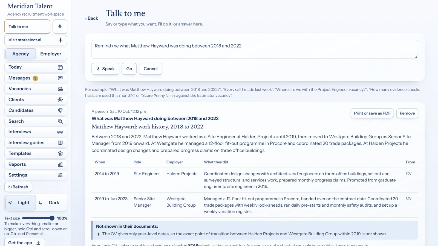Click the Search magnifier icon
The width and height of the screenshot is (438, 246).
pyautogui.click(x=60, y=121)
